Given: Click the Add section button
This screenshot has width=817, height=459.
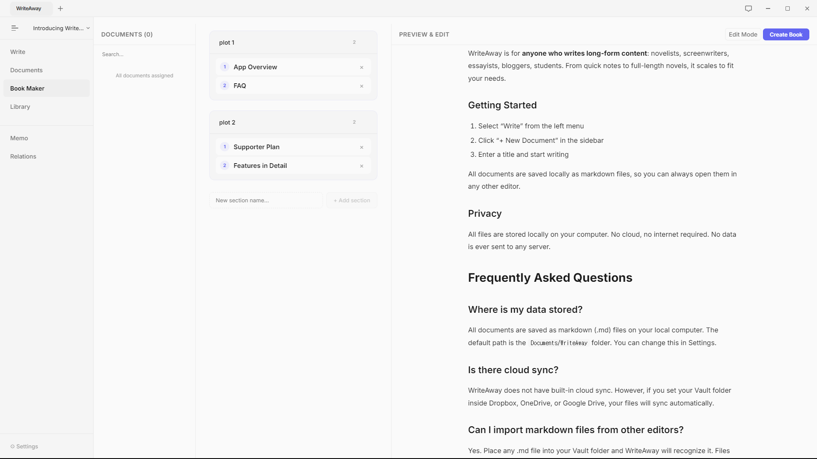Looking at the screenshot, I should coord(351,200).
